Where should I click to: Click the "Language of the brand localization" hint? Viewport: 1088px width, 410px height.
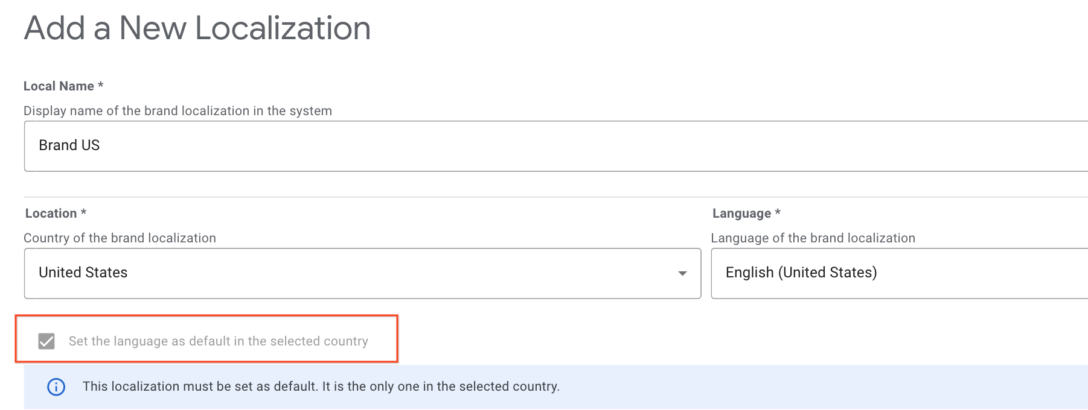point(813,238)
